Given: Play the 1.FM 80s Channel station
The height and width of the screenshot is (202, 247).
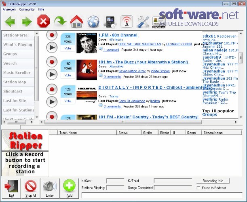Looking at the screenshot, I should click(52, 47).
